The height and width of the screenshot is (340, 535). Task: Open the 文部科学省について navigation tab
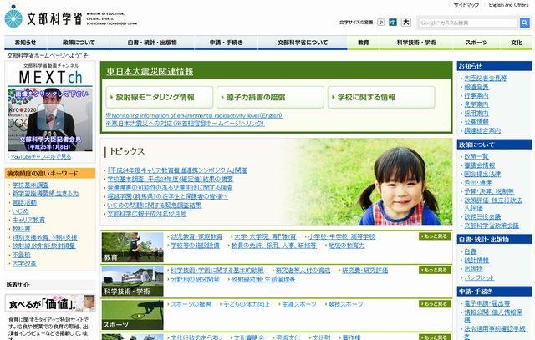point(303,43)
